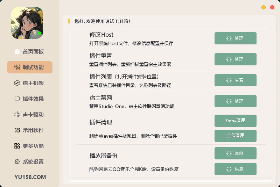Open the 更多功能 section
This screenshot has height=187, width=280.
pyautogui.click(x=30, y=146)
